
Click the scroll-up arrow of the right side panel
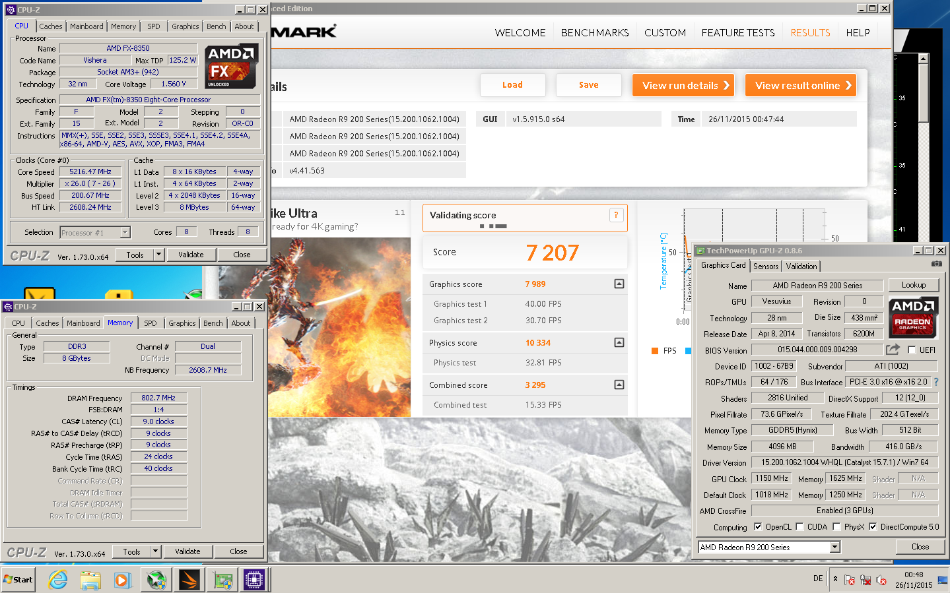923,59
